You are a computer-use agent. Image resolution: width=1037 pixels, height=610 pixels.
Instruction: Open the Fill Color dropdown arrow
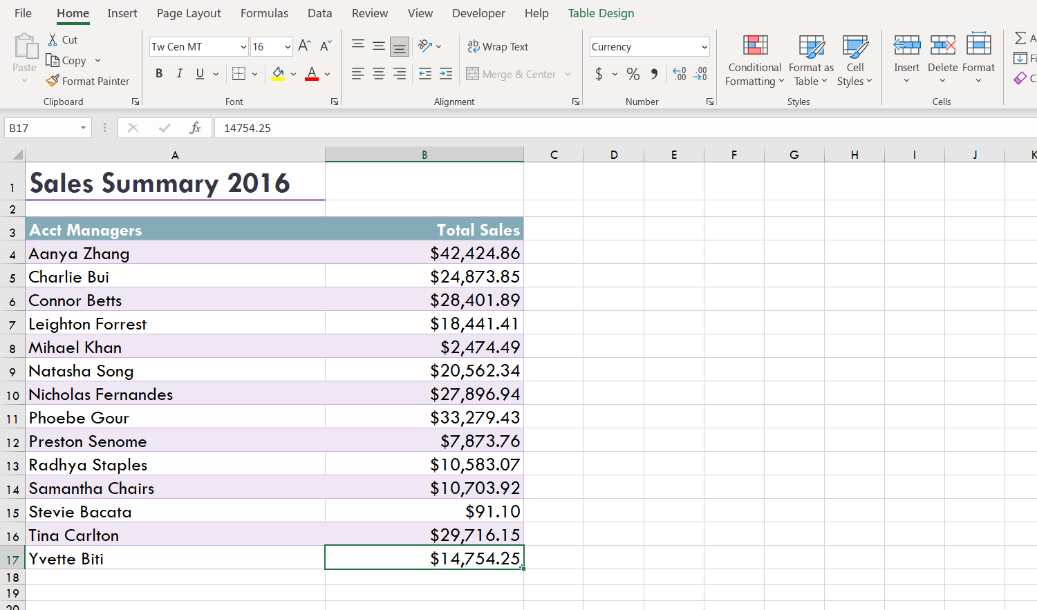click(x=293, y=74)
